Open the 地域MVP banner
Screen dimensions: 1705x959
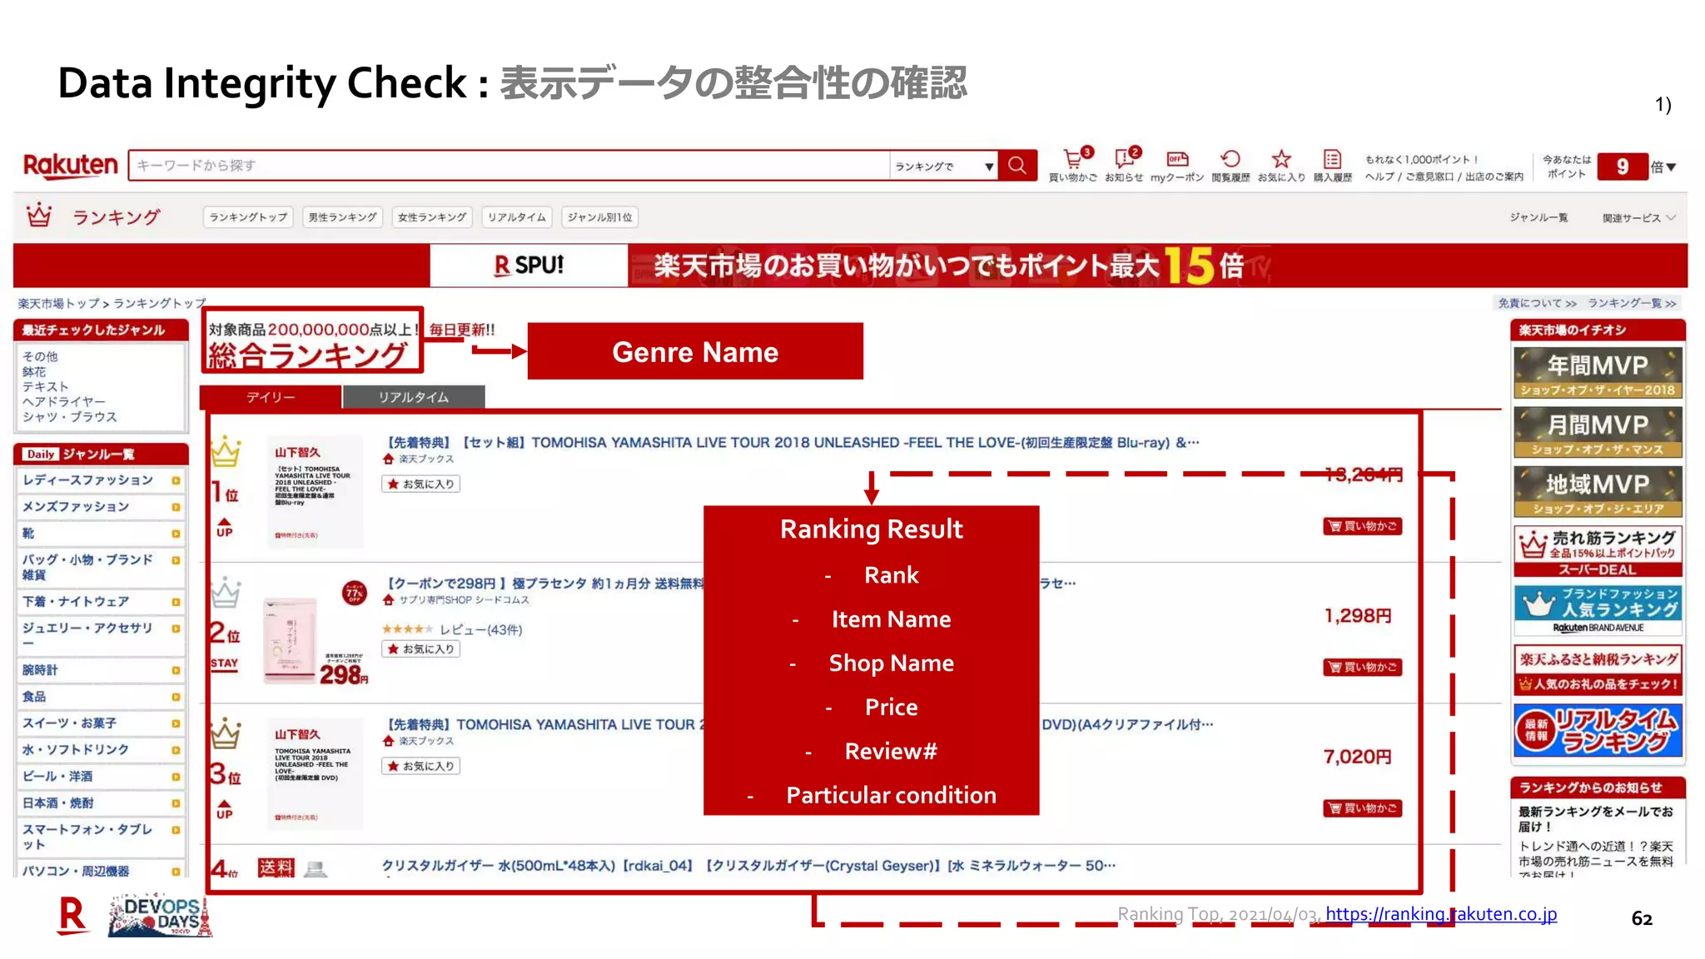point(1598,491)
